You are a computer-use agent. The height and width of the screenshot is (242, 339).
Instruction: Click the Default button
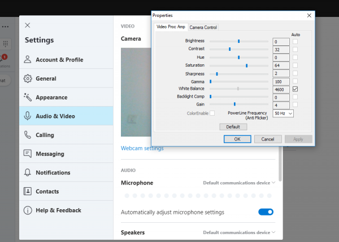(233, 127)
